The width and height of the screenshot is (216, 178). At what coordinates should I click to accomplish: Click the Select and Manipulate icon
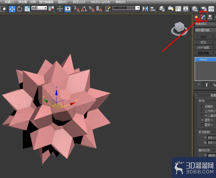pyautogui.click(x=60, y=9)
